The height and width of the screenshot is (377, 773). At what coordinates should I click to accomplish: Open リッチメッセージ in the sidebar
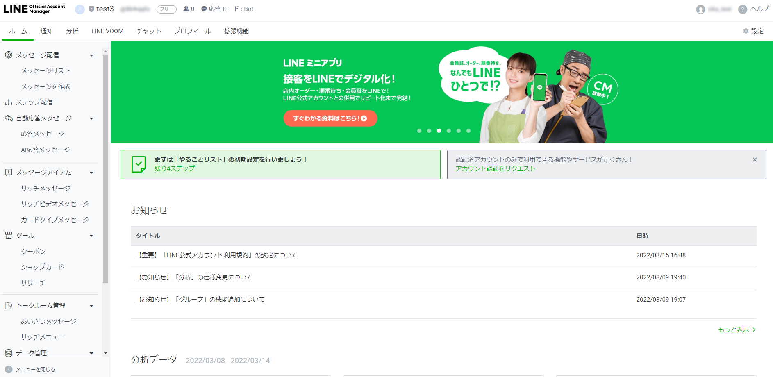pos(45,188)
